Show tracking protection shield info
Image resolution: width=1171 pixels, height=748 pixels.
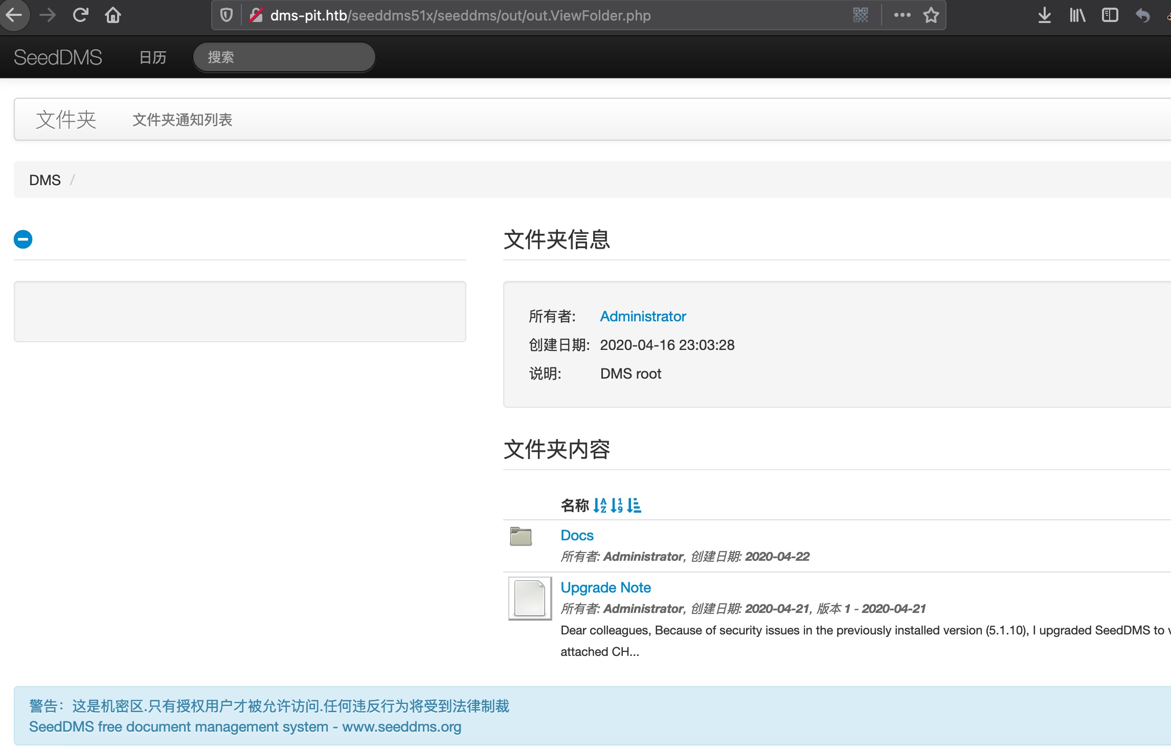[227, 15]
